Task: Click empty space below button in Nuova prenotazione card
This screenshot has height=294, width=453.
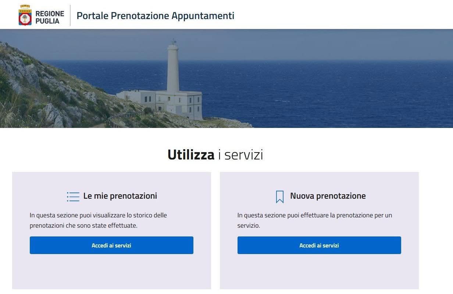Action: pos(319,271)
